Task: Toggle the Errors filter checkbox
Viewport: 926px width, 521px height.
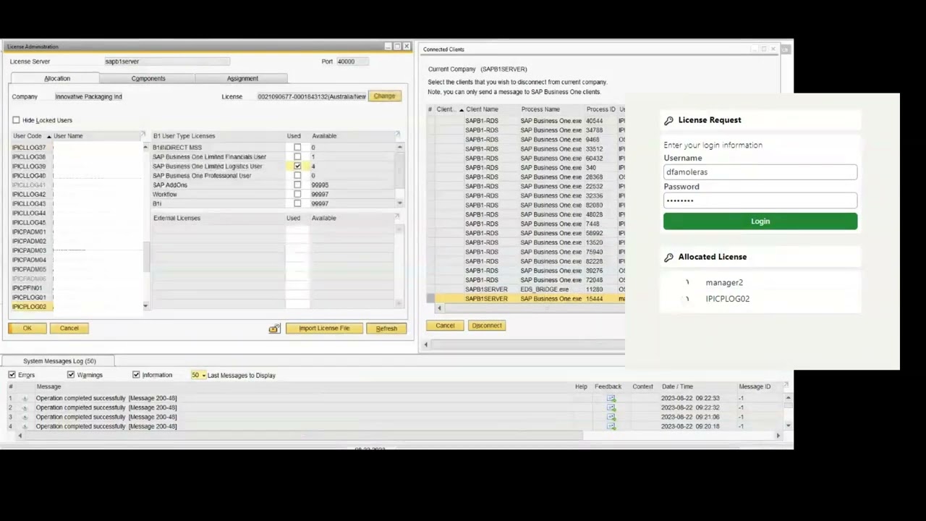Action: (x=12, y=375)
